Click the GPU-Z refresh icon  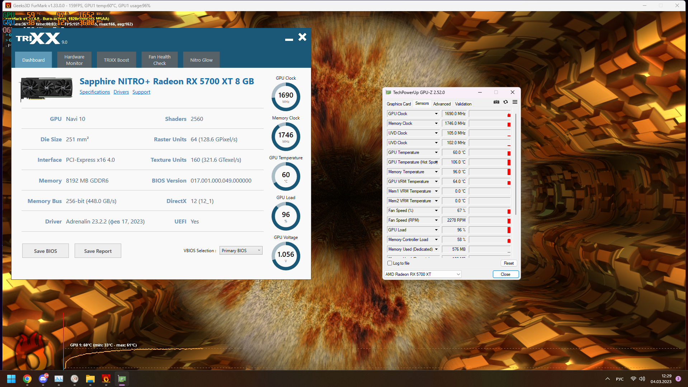505,102
